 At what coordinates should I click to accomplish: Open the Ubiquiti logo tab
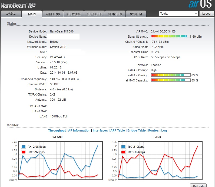(11, 14)
